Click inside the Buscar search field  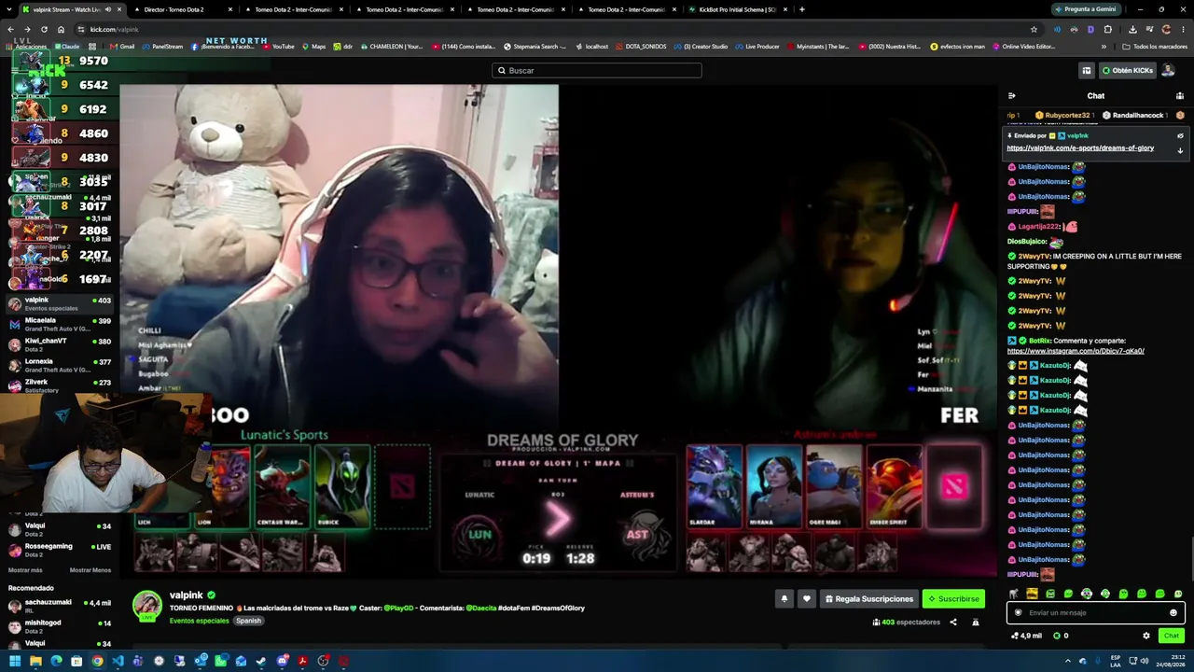coord(597,70)
